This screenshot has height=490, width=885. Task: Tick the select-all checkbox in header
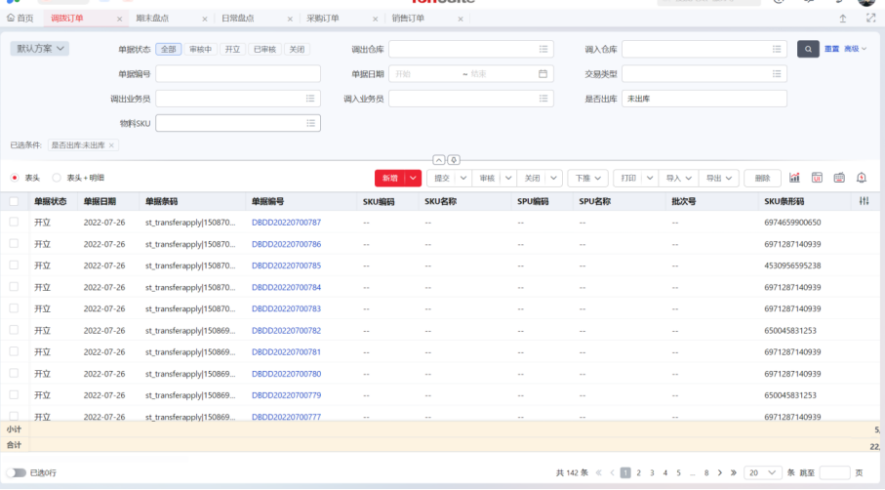pos(14,201)
